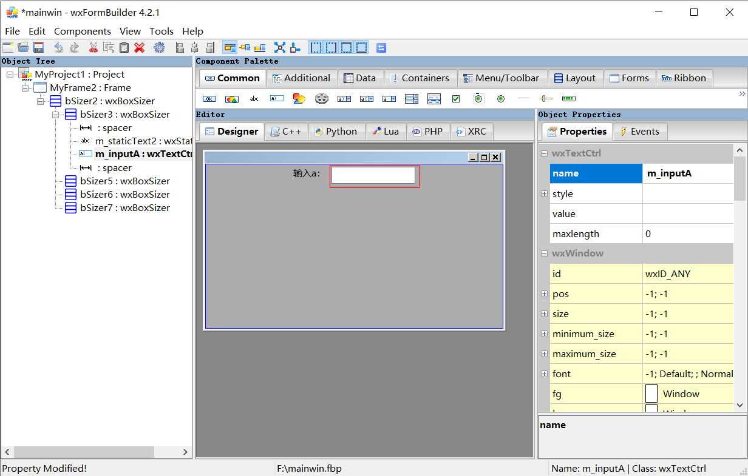
Task: Open the Components menu
Action: click(82, 31)
